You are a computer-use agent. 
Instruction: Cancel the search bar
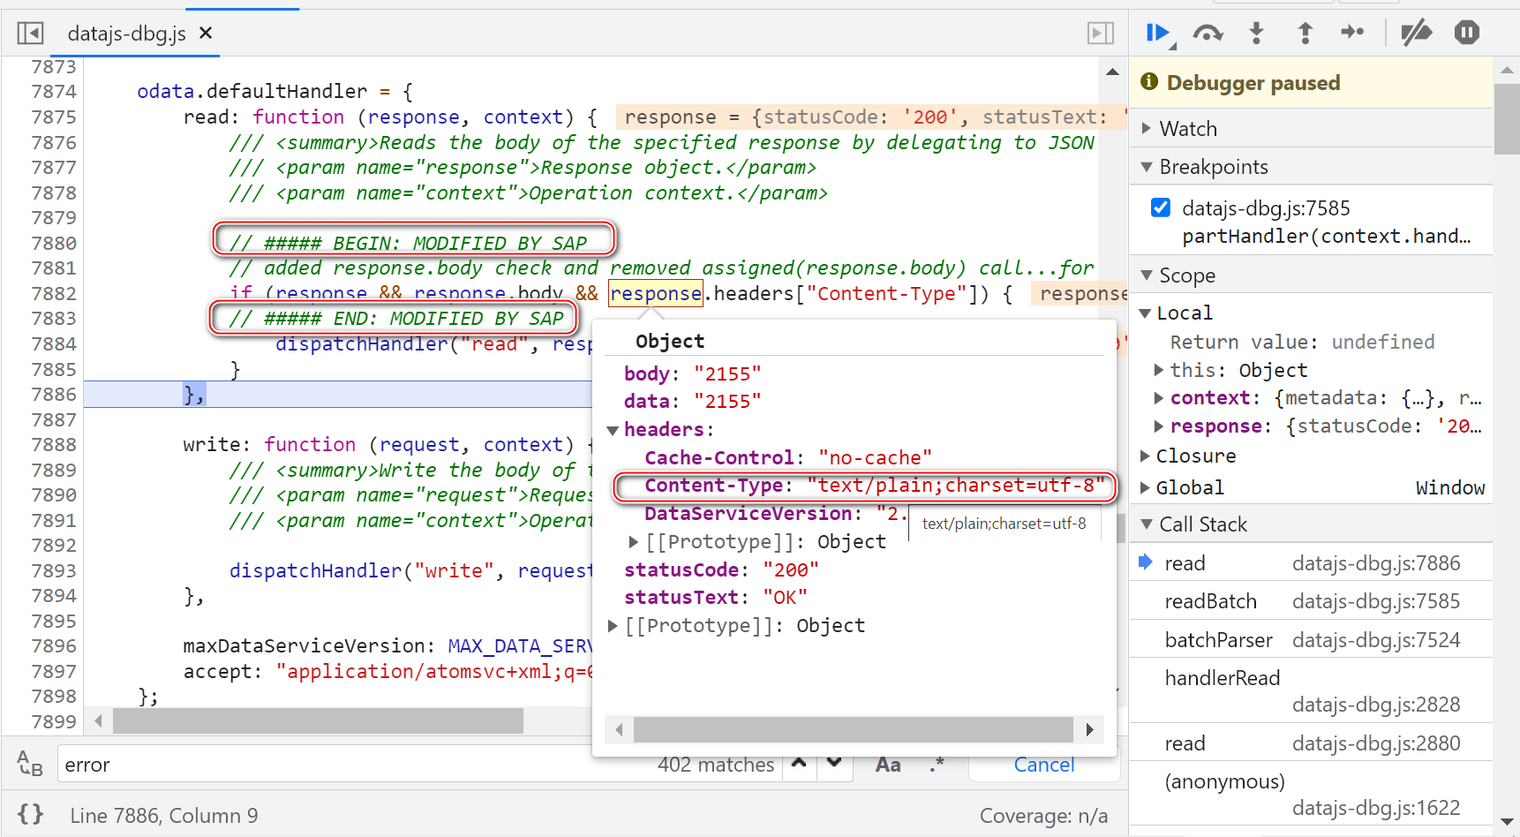point(1044,765)
